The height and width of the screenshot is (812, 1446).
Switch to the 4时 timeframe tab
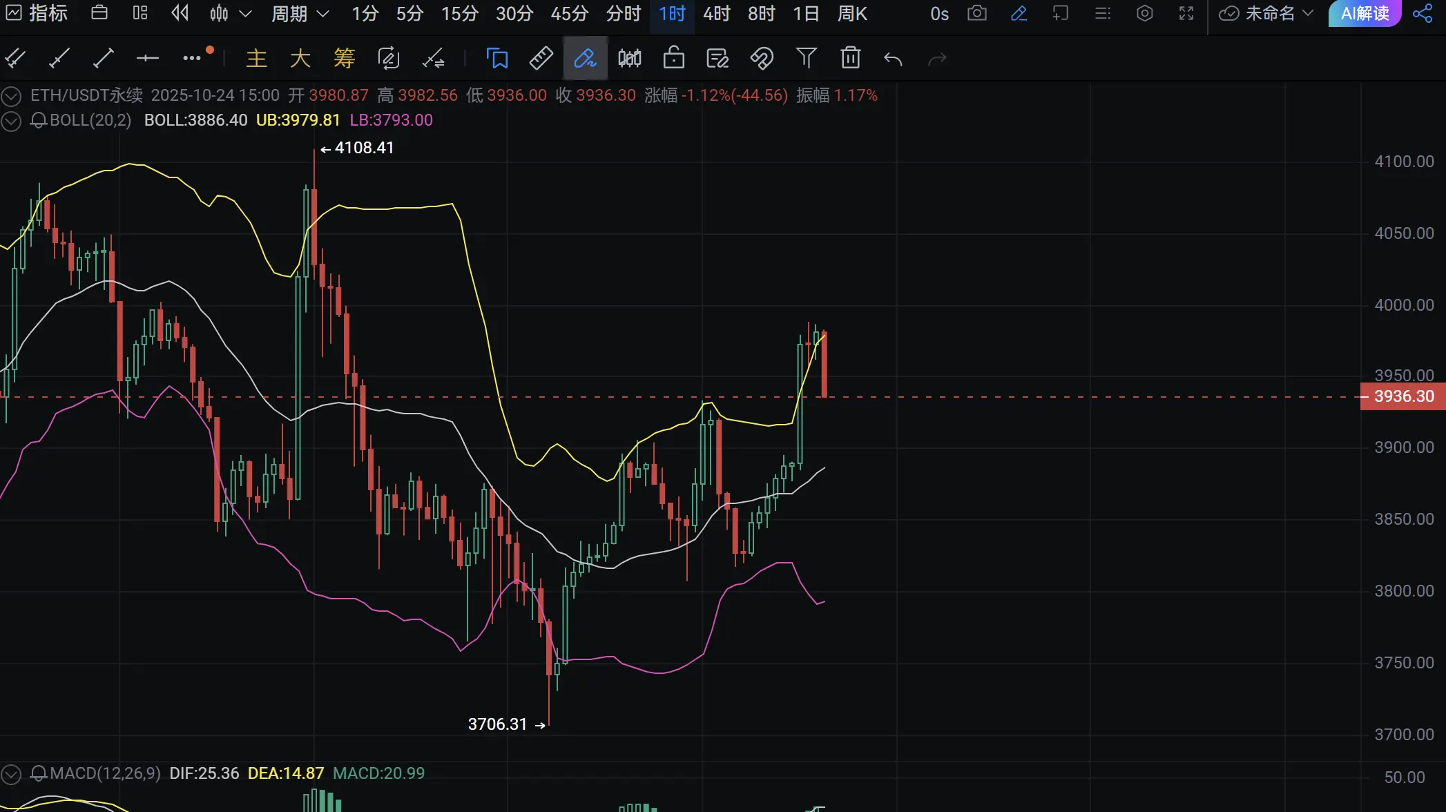tap(716, 13)
